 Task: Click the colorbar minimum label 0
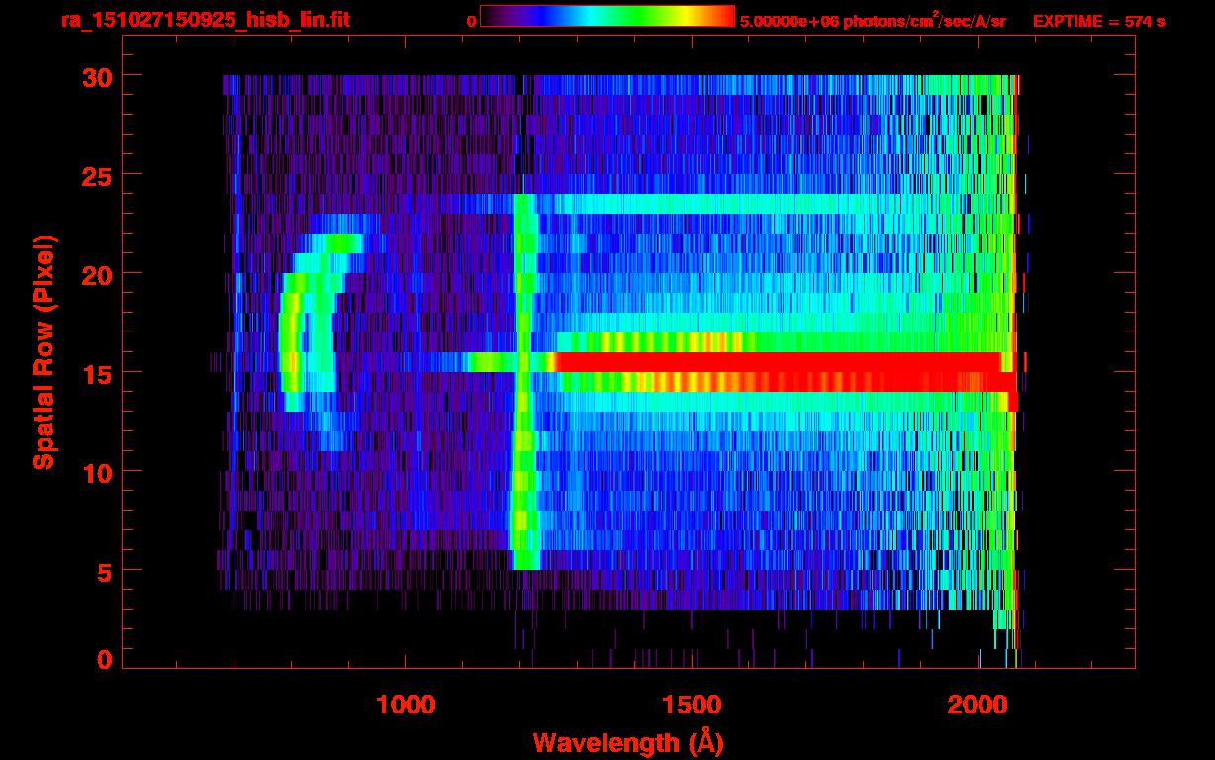coord(471,21)
